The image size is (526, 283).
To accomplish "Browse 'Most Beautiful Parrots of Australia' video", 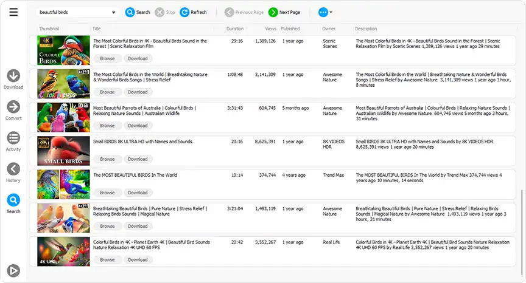I will click(x=107, y=126).
